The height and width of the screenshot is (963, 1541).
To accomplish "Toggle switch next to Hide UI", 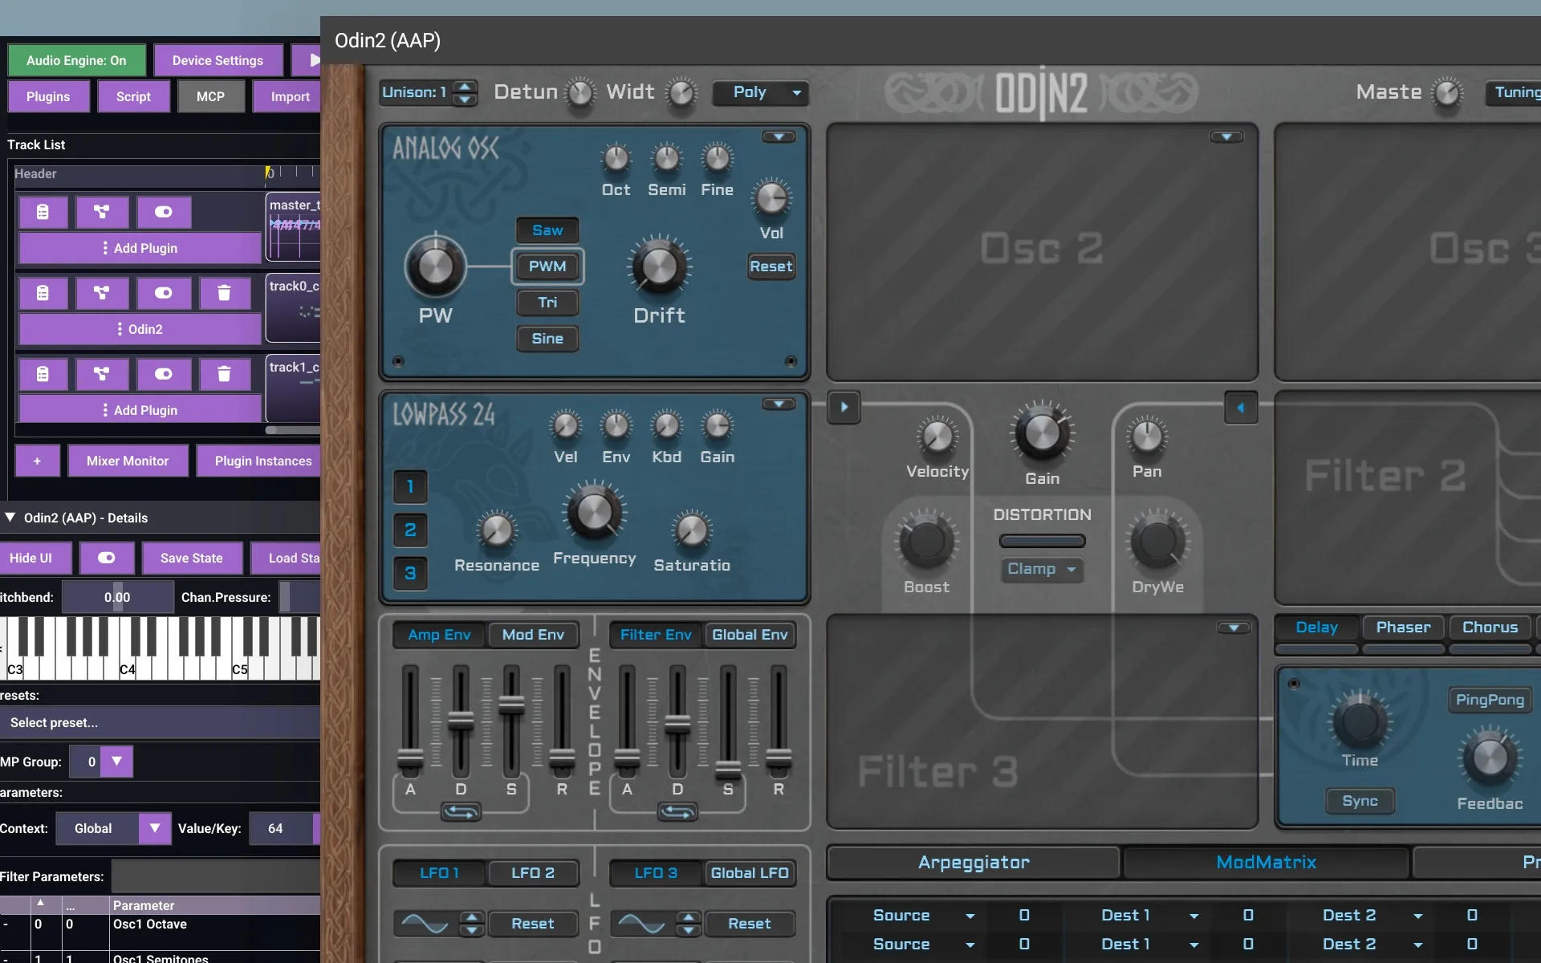I will pyautogui.click(x=106, y=558).
